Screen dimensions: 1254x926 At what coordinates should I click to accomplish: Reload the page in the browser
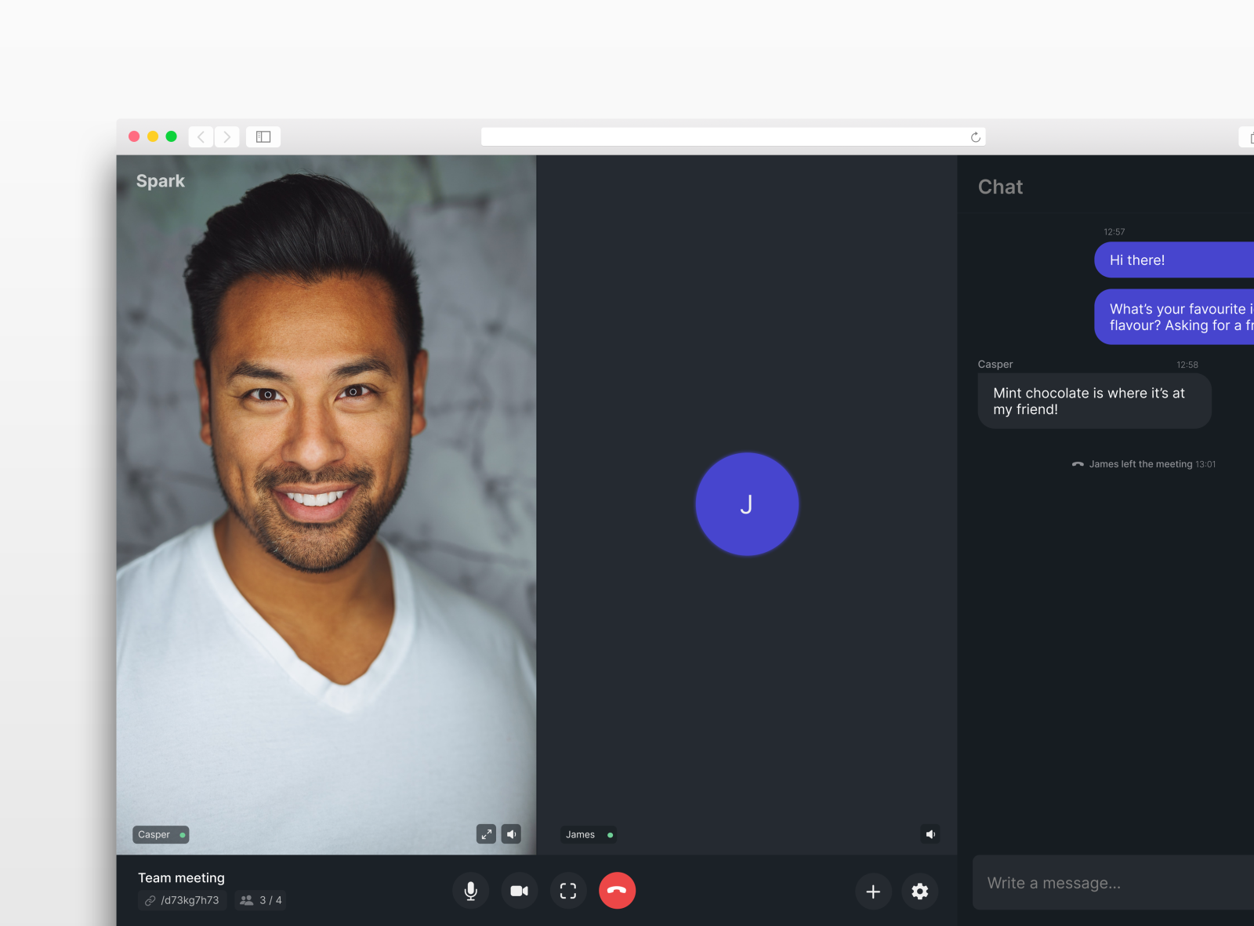tap(974, 136)
